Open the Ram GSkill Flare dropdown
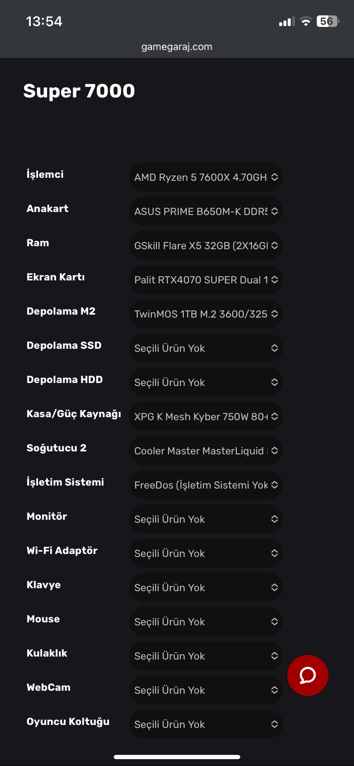The height and width of the screenshot is (766, 354). (x=206, y=245)
